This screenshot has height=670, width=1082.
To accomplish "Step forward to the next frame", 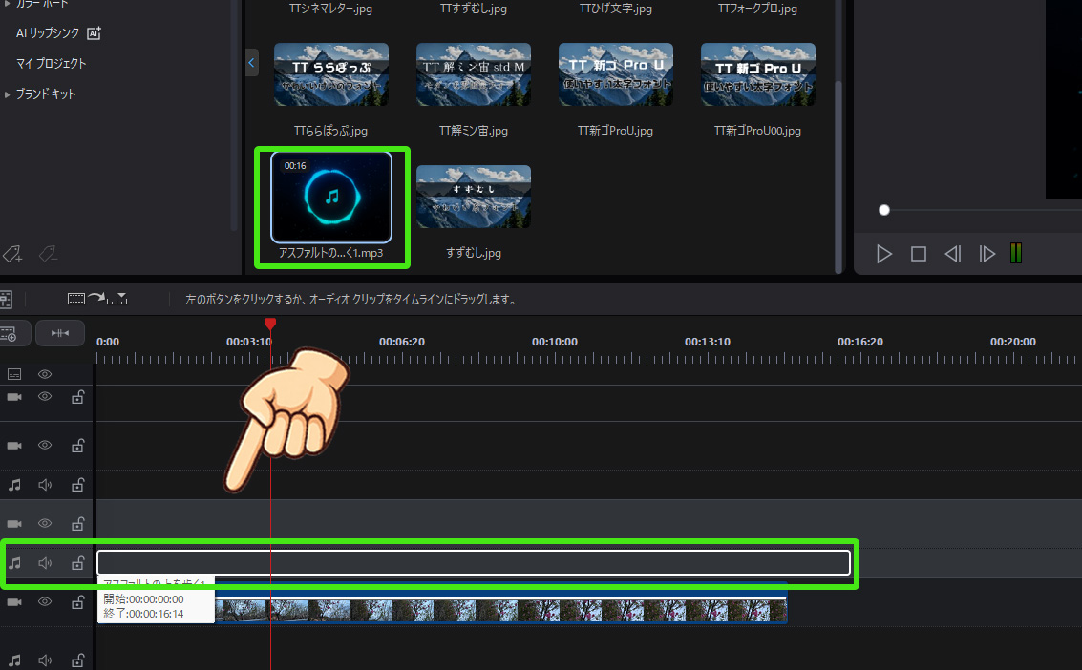I will tap(987, 254).
